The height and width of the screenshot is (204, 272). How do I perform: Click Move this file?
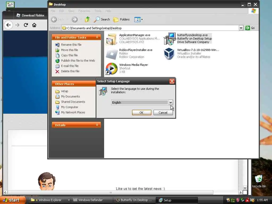[69, 50]
